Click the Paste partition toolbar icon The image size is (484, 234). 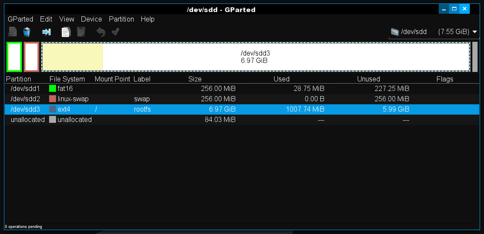coord(81,32)
